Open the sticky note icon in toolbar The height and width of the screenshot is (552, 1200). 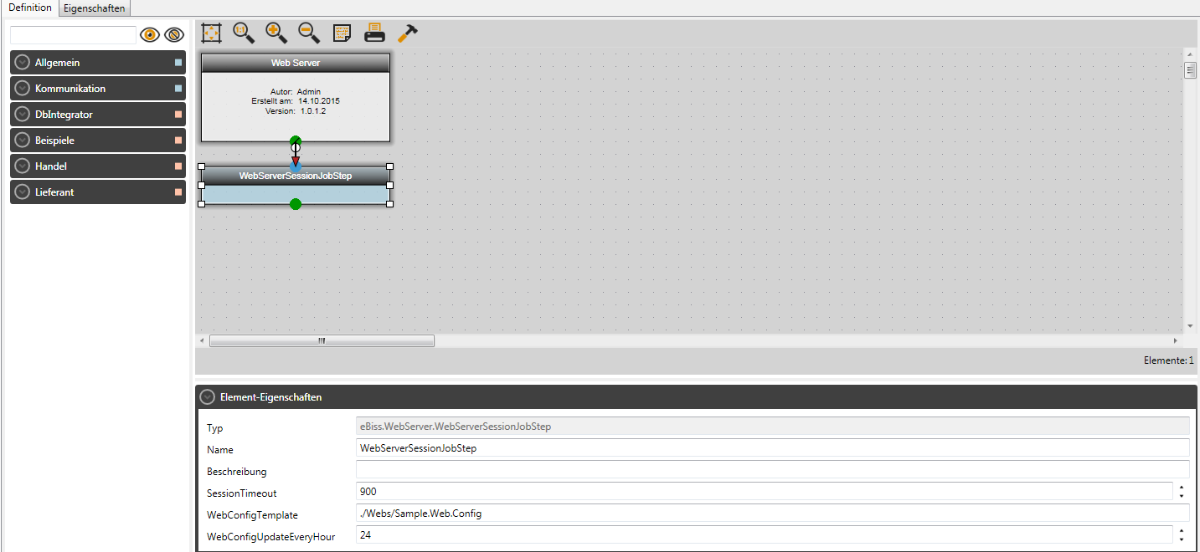342,33
